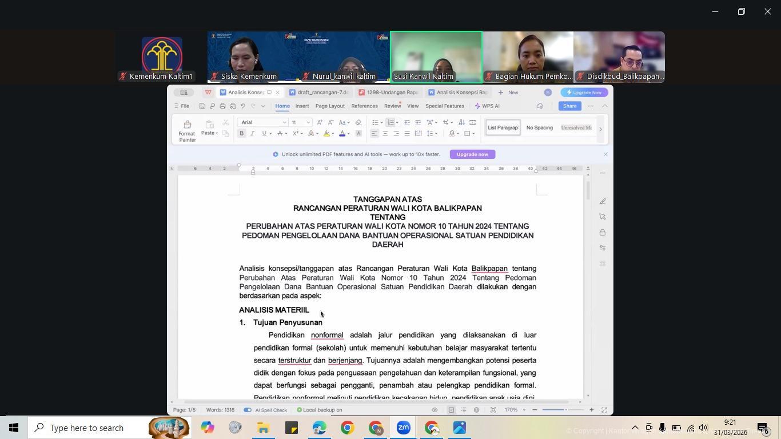Expand the styles gallery arrow
The height and width of the screenshot is (439, 781).
click(600, 130)
